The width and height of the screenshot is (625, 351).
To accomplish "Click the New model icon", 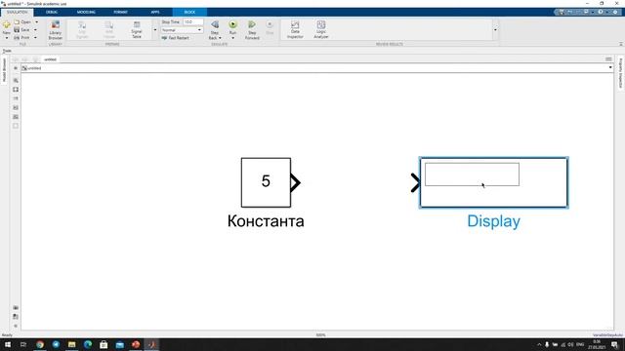I will pyautogui.click(x=7, y=25).
